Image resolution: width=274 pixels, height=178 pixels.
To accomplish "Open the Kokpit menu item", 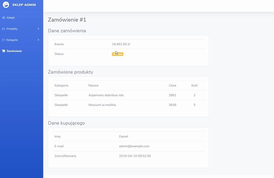I will coord(11,18).
